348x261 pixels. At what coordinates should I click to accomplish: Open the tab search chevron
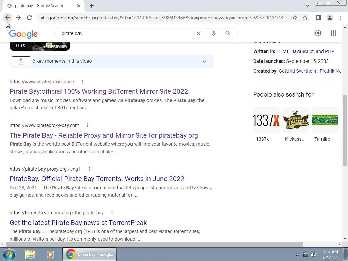pyautogui.click(x=307, y=6)
